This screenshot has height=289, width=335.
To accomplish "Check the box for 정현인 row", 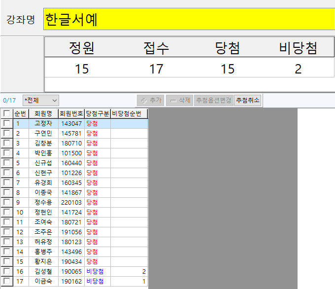I will click(6, 212).
